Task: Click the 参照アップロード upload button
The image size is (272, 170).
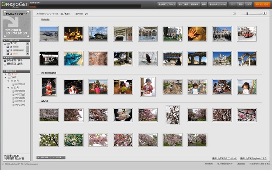Action: click(x=167, y=4)
